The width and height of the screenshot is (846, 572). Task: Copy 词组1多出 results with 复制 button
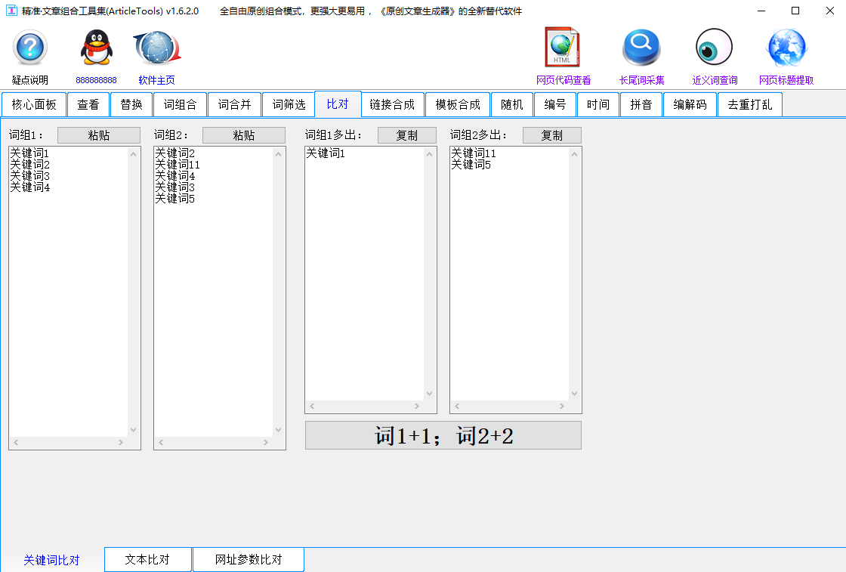[x=407, y=134]
